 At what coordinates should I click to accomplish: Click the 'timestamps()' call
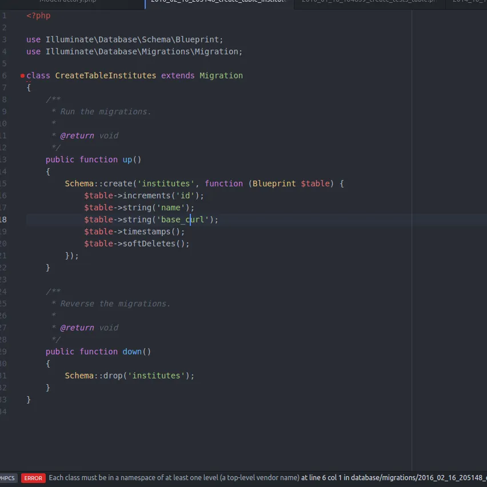(151, 231)
